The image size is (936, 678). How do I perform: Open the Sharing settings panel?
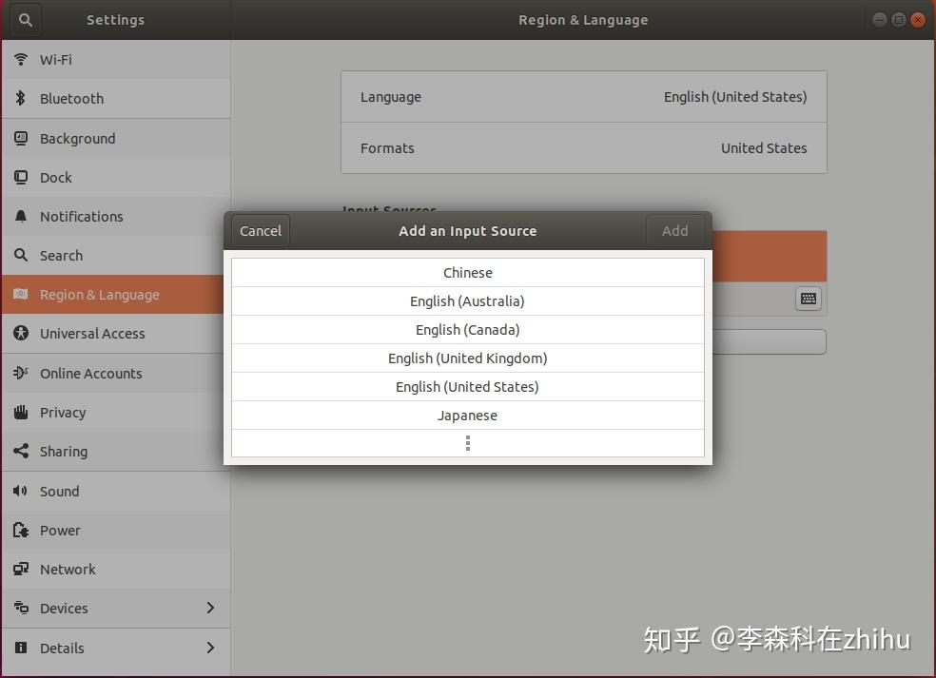(x=63, y=451)
